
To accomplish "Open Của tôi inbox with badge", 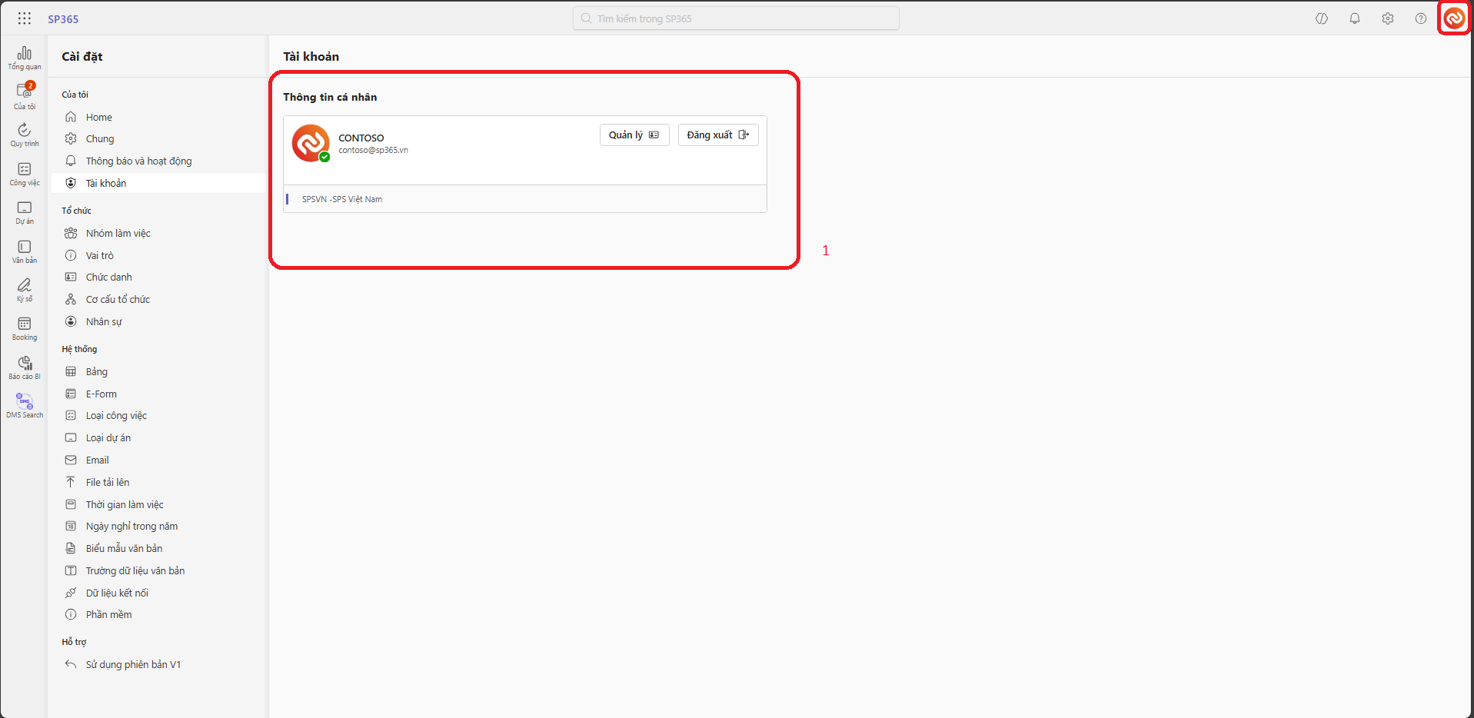I will pos(25,96).
